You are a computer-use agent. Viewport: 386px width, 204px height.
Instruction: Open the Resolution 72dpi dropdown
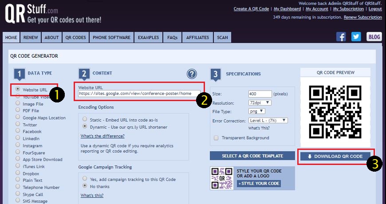click(260, 102)
